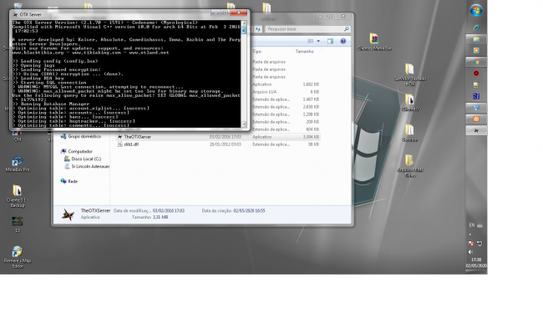Open the Windows Start orb
This screenshot has width=543, height=323.
[x=476, y=10]
